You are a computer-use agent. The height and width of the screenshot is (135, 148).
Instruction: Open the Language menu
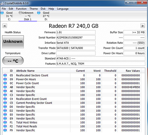(63, 9)
